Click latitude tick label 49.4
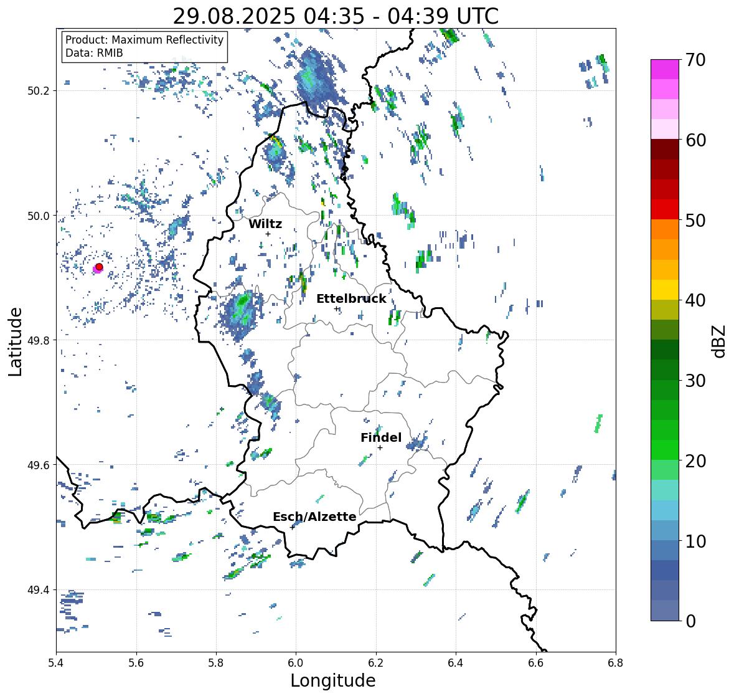Screen dimensions: 734x696 (39, 590)
